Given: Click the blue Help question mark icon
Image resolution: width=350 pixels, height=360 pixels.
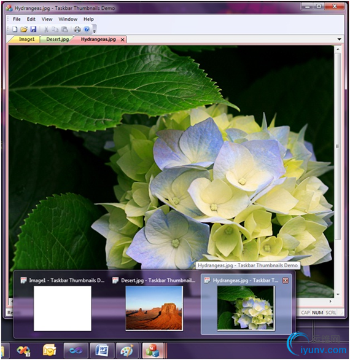Looking at the screenshot, I should [x=87, y=29].
